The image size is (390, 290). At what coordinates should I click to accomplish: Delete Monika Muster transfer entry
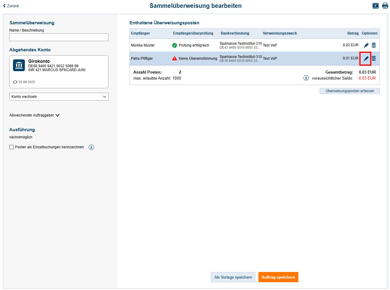(374, 45)
